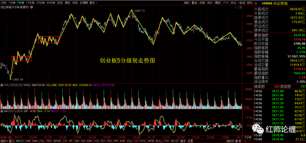This screenshot has height=143, width=306.
Task: Select the 日线 daily period
Action: pos(59,3)
